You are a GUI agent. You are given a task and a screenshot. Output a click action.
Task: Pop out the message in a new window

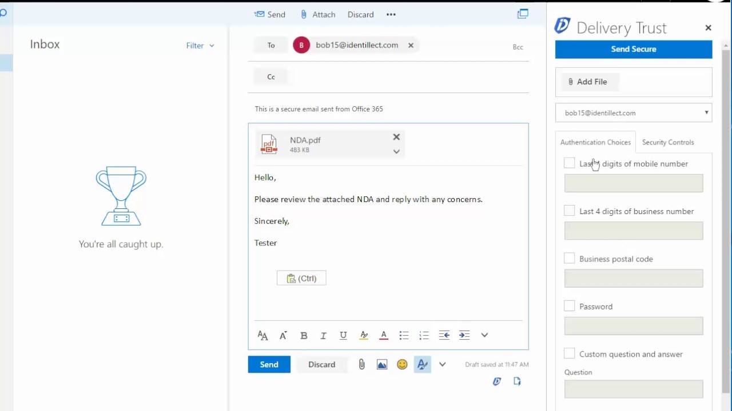[523, 14]
